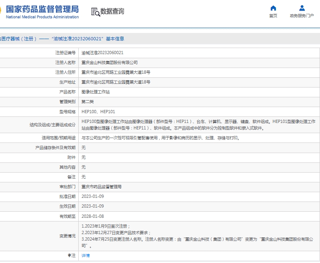Click the 注册人名称 label
The width and height of the screenshot is (320, 263).
tap(65, 63)
